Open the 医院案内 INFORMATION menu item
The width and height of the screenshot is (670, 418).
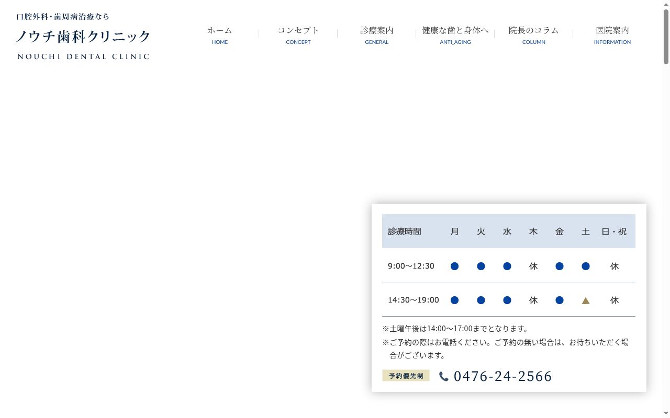tap(612, 35)
